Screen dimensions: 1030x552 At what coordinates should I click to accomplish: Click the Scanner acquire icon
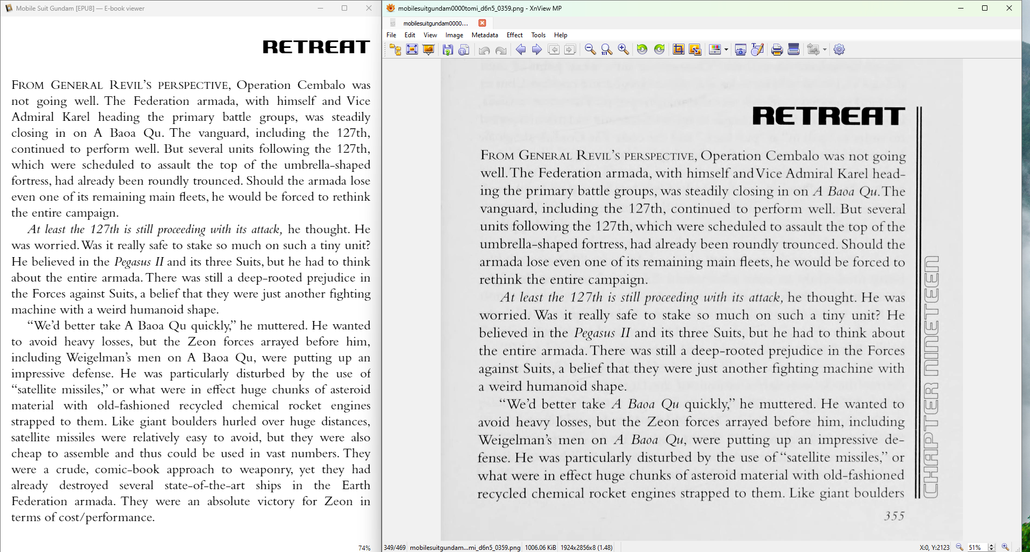[794, 50]
